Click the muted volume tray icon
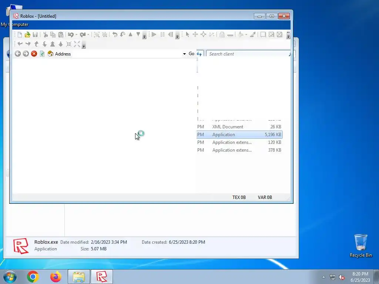Viewport: 379px width, 284px height. 342,277
